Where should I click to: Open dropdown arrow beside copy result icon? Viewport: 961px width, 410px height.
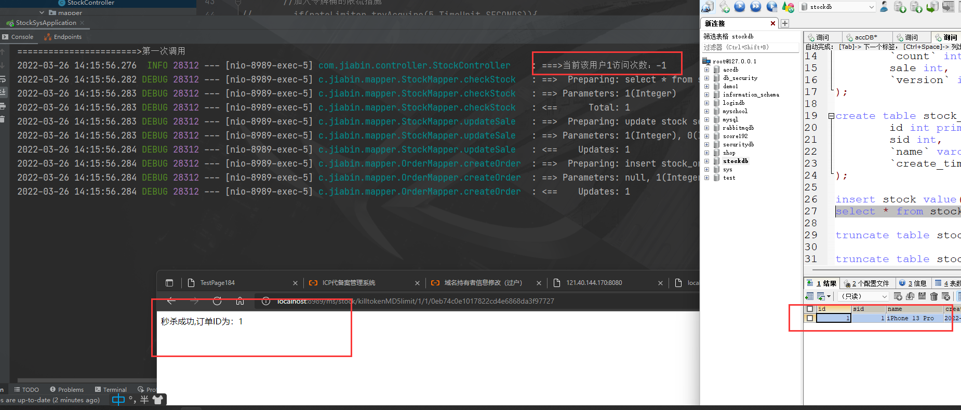829,296
